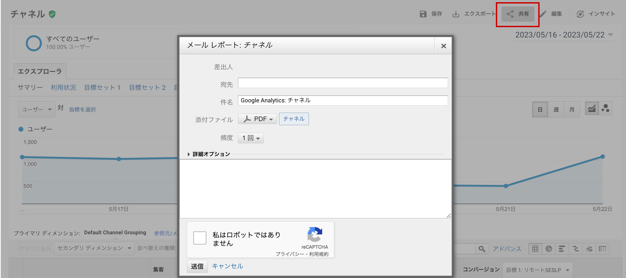Open the PDF attachment format dropdown
Image resolution: width=626 pixels, height=278 pixels.
pyautogui.click(x=257, y=119)
